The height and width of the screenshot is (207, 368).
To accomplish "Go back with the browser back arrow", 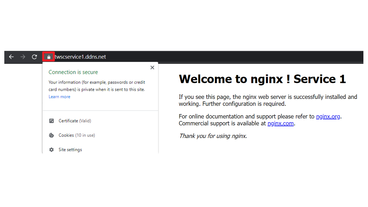I will [x=11, y=57].
